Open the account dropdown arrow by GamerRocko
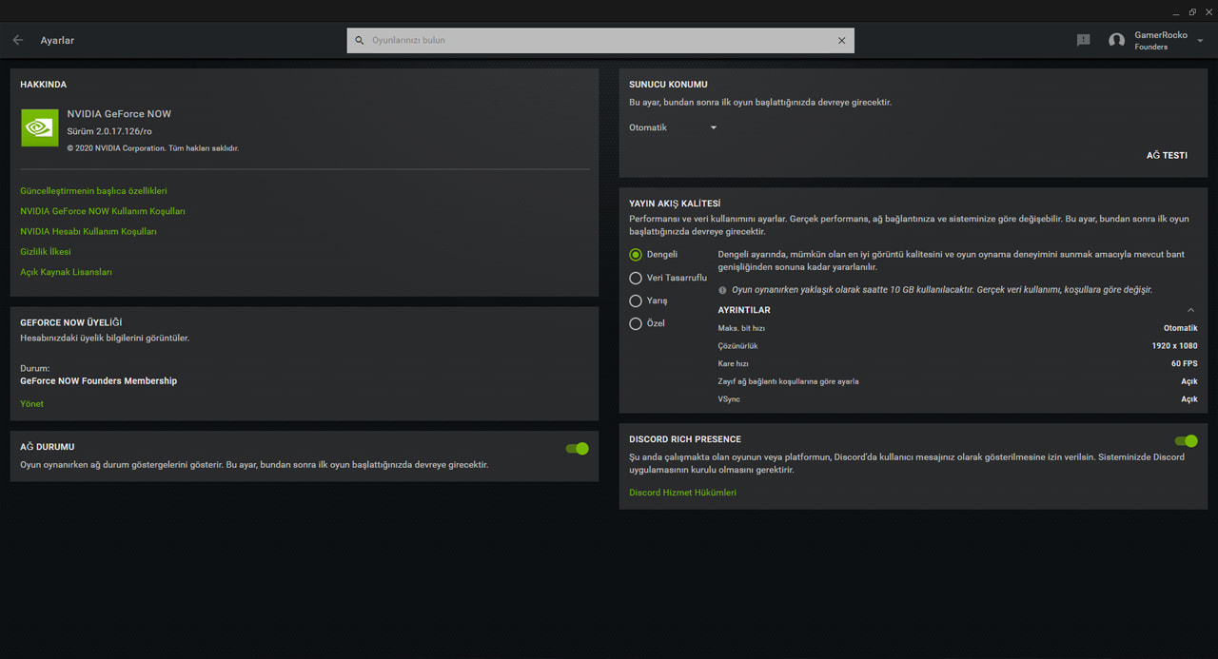The image size is (1218, 659). click(x=1200, y=41)
